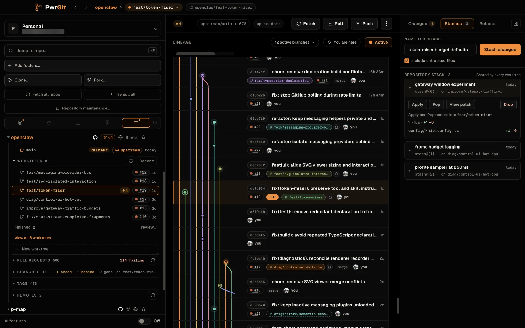This screenshot has width=525, height=328.
Task: Refresh the remotes section
Action: click(x=153, y=295)
